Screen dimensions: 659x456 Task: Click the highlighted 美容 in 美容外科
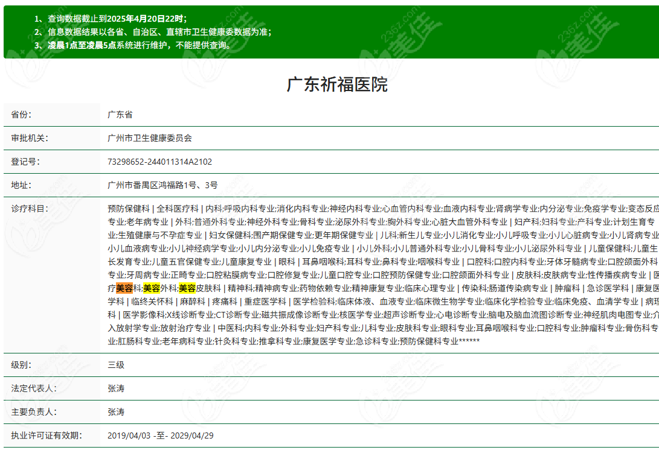click(152, 288)
